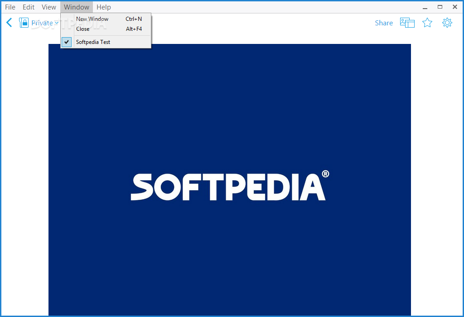Select Close in the Window menu
The height and width of the screenshot is (317, 464).
[x=106, y=29]
